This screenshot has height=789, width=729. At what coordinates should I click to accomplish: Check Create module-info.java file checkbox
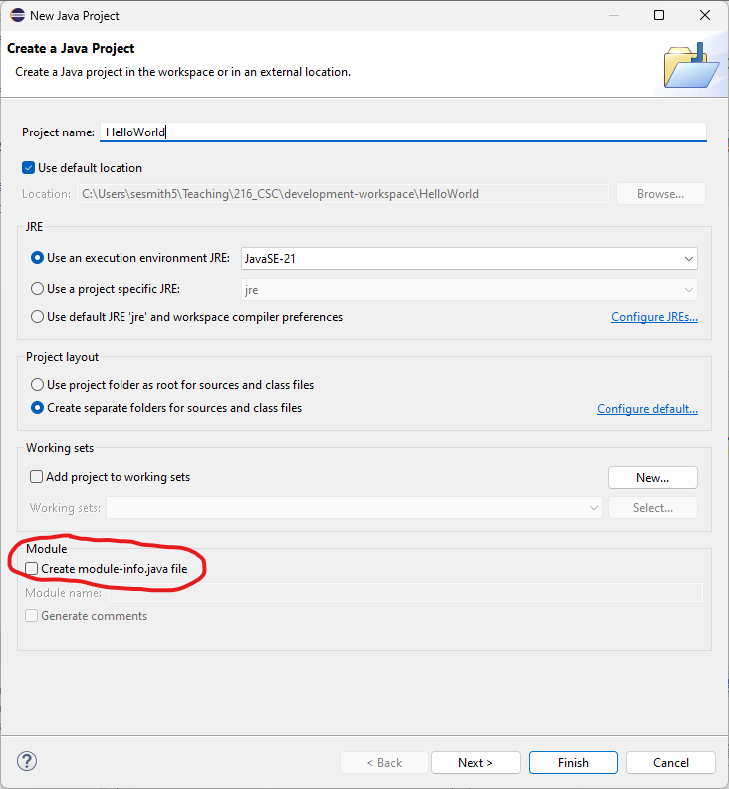click(32, 569)
